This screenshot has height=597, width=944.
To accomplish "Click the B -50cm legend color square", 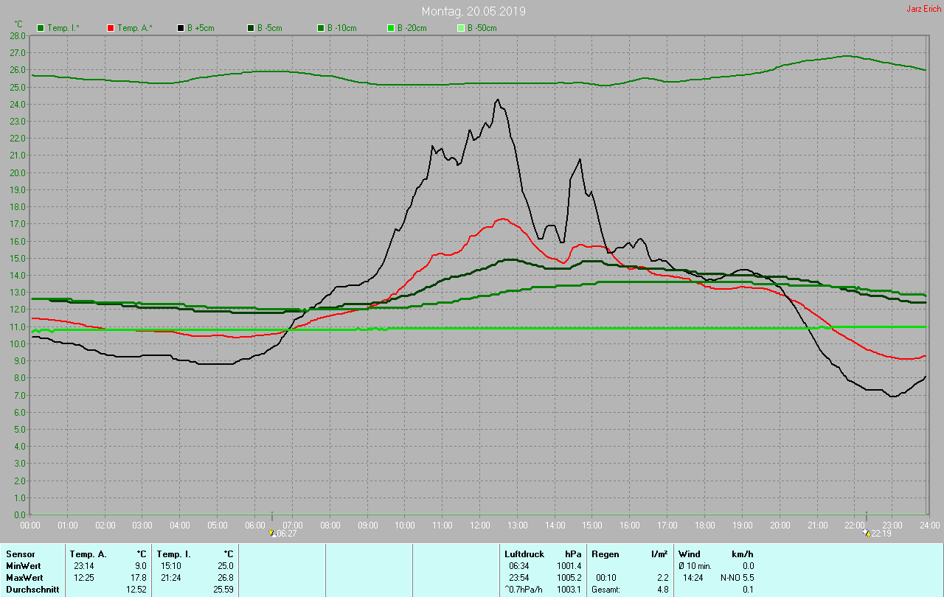I will [461, 28].
